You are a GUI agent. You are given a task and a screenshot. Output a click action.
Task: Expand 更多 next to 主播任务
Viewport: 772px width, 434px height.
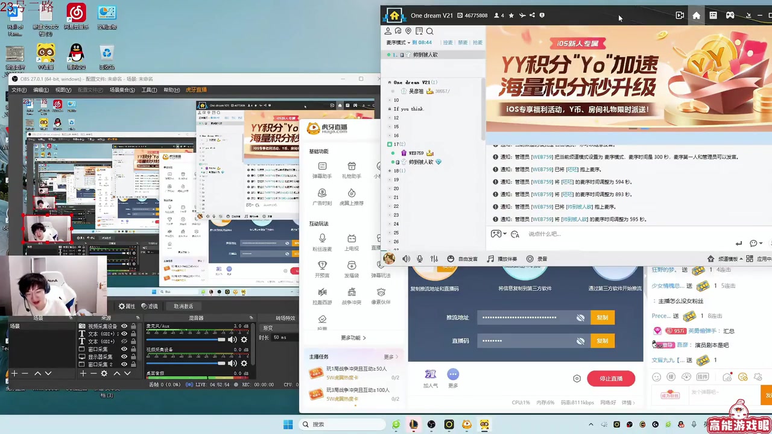pos(390,357)
